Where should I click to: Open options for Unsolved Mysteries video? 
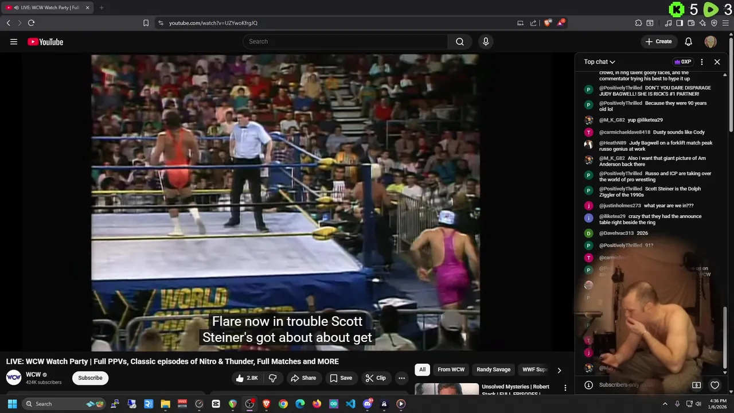tap(565, 388)
